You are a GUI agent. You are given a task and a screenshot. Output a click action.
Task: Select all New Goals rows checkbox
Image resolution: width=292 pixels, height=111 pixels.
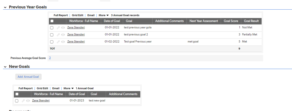pyautogui.click(x=17, y=94)
